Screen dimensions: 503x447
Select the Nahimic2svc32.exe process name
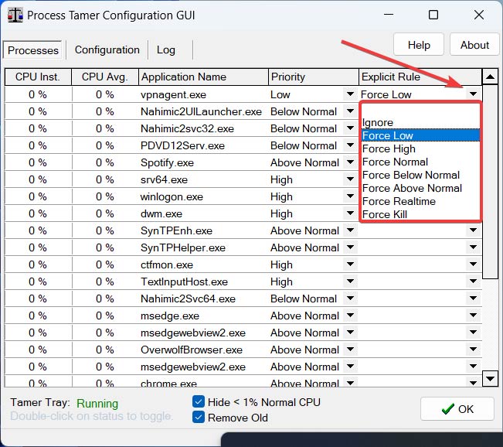(x=187, y=129)
